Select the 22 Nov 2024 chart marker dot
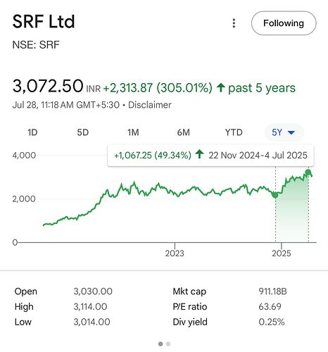The image size is (328, 352). click(x=275, y=195)
